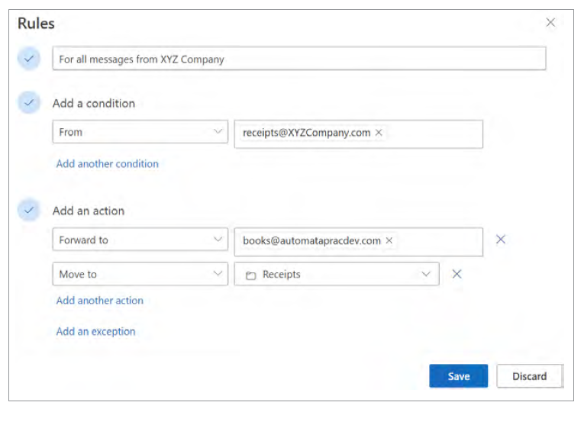This screenshot has width=584, height=428.
Task: Open the From condition dropdown
Action: coord(140,132)
